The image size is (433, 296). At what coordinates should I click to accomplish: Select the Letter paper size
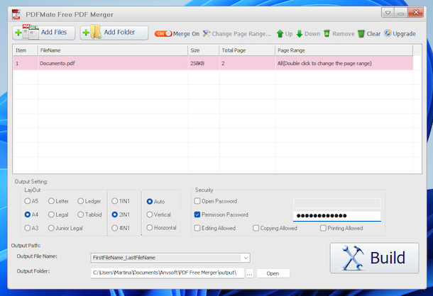(52, 201)
